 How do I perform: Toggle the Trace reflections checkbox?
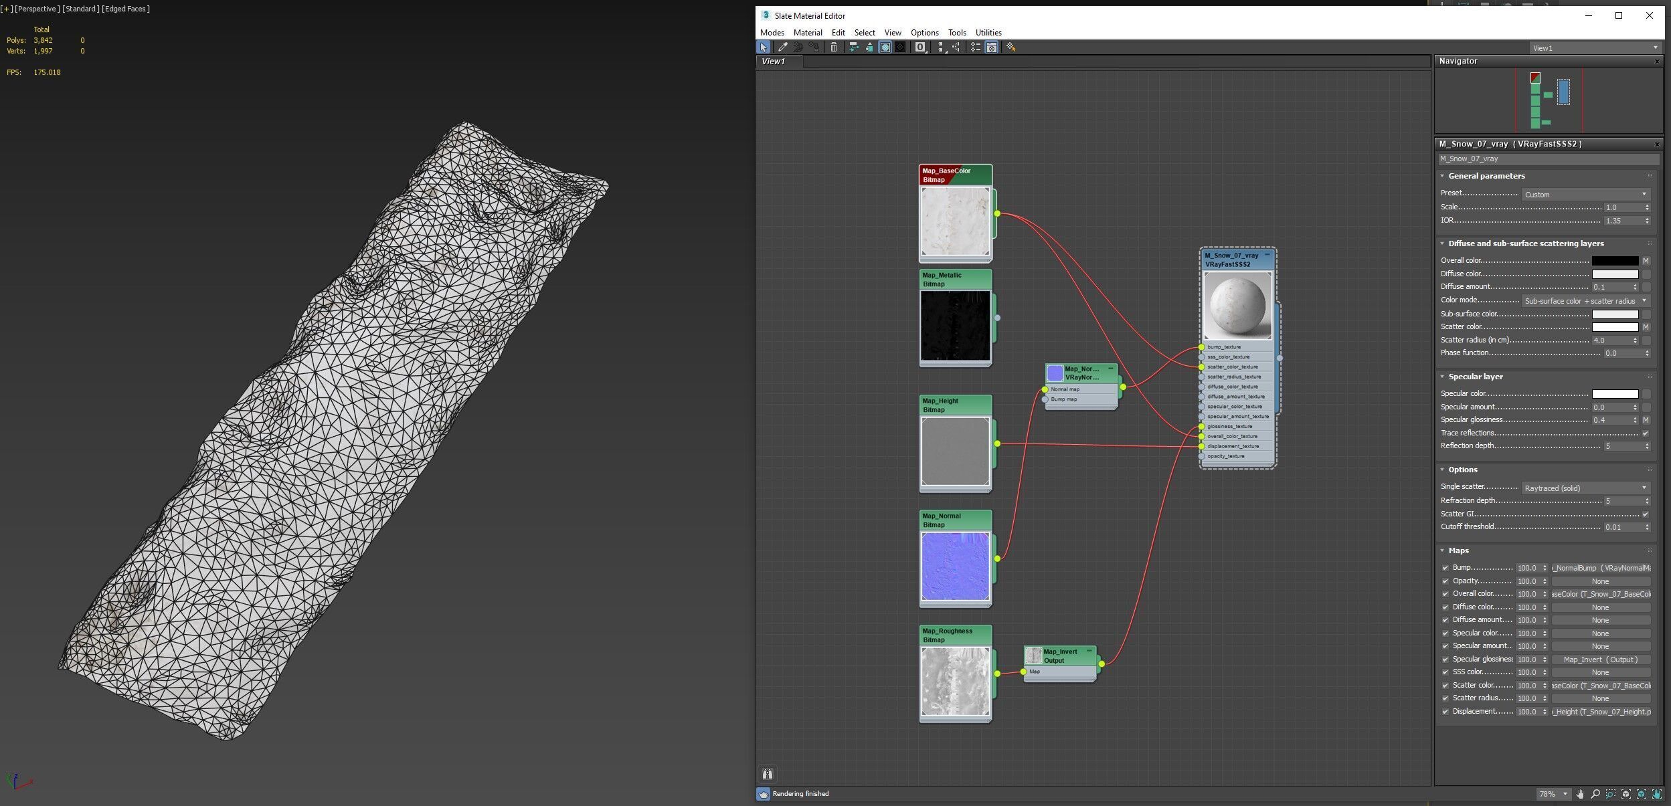coord(1646,433)
